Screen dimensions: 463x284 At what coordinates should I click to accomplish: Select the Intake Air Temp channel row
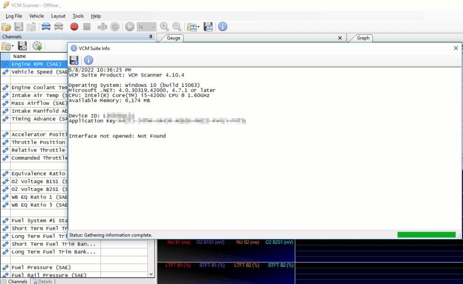point(34,95)
